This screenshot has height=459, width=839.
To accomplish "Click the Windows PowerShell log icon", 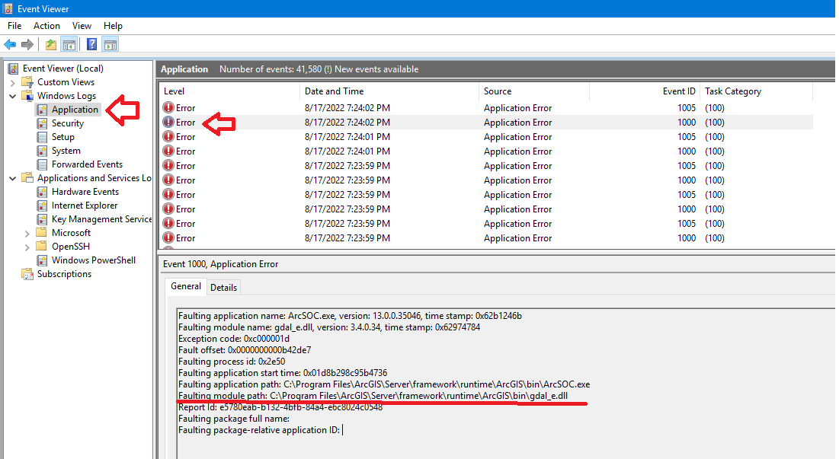I will tap(43, 260).
